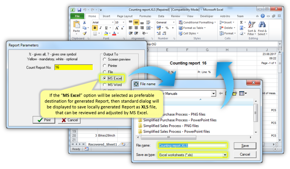The height and width of the screenshot is (169, 290).
Task: Click Cancel in Report Parameters dialog
Action: pos(69,120)
